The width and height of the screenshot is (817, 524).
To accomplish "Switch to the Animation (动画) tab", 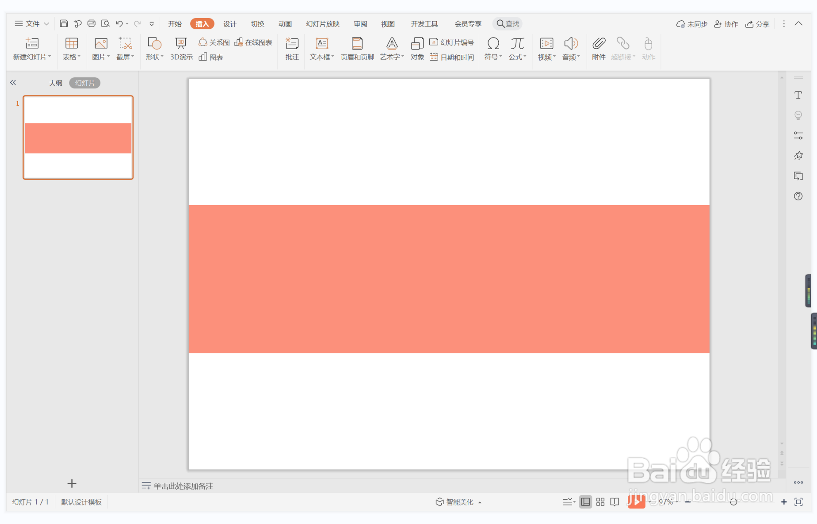I will point(285,24).
